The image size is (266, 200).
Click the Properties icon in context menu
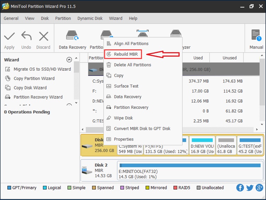tap(109, 139)
